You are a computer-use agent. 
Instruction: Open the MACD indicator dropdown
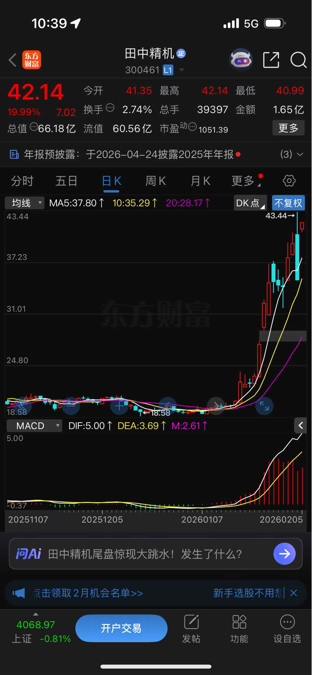pyautogui.click(x=34, y=426)
